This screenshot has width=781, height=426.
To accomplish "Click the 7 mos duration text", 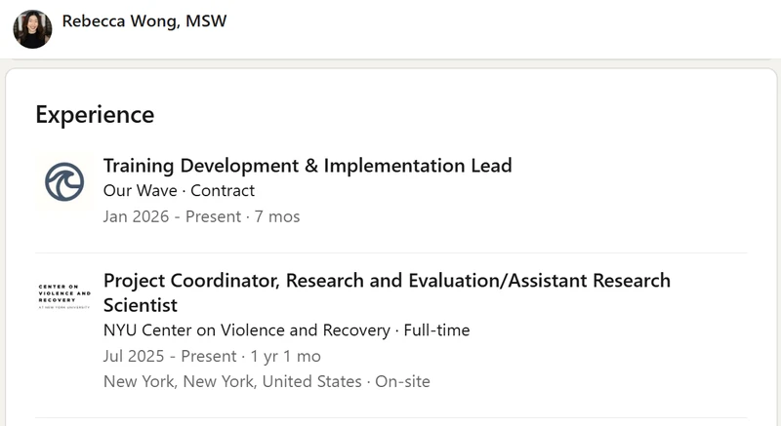I will coord(277,216).
